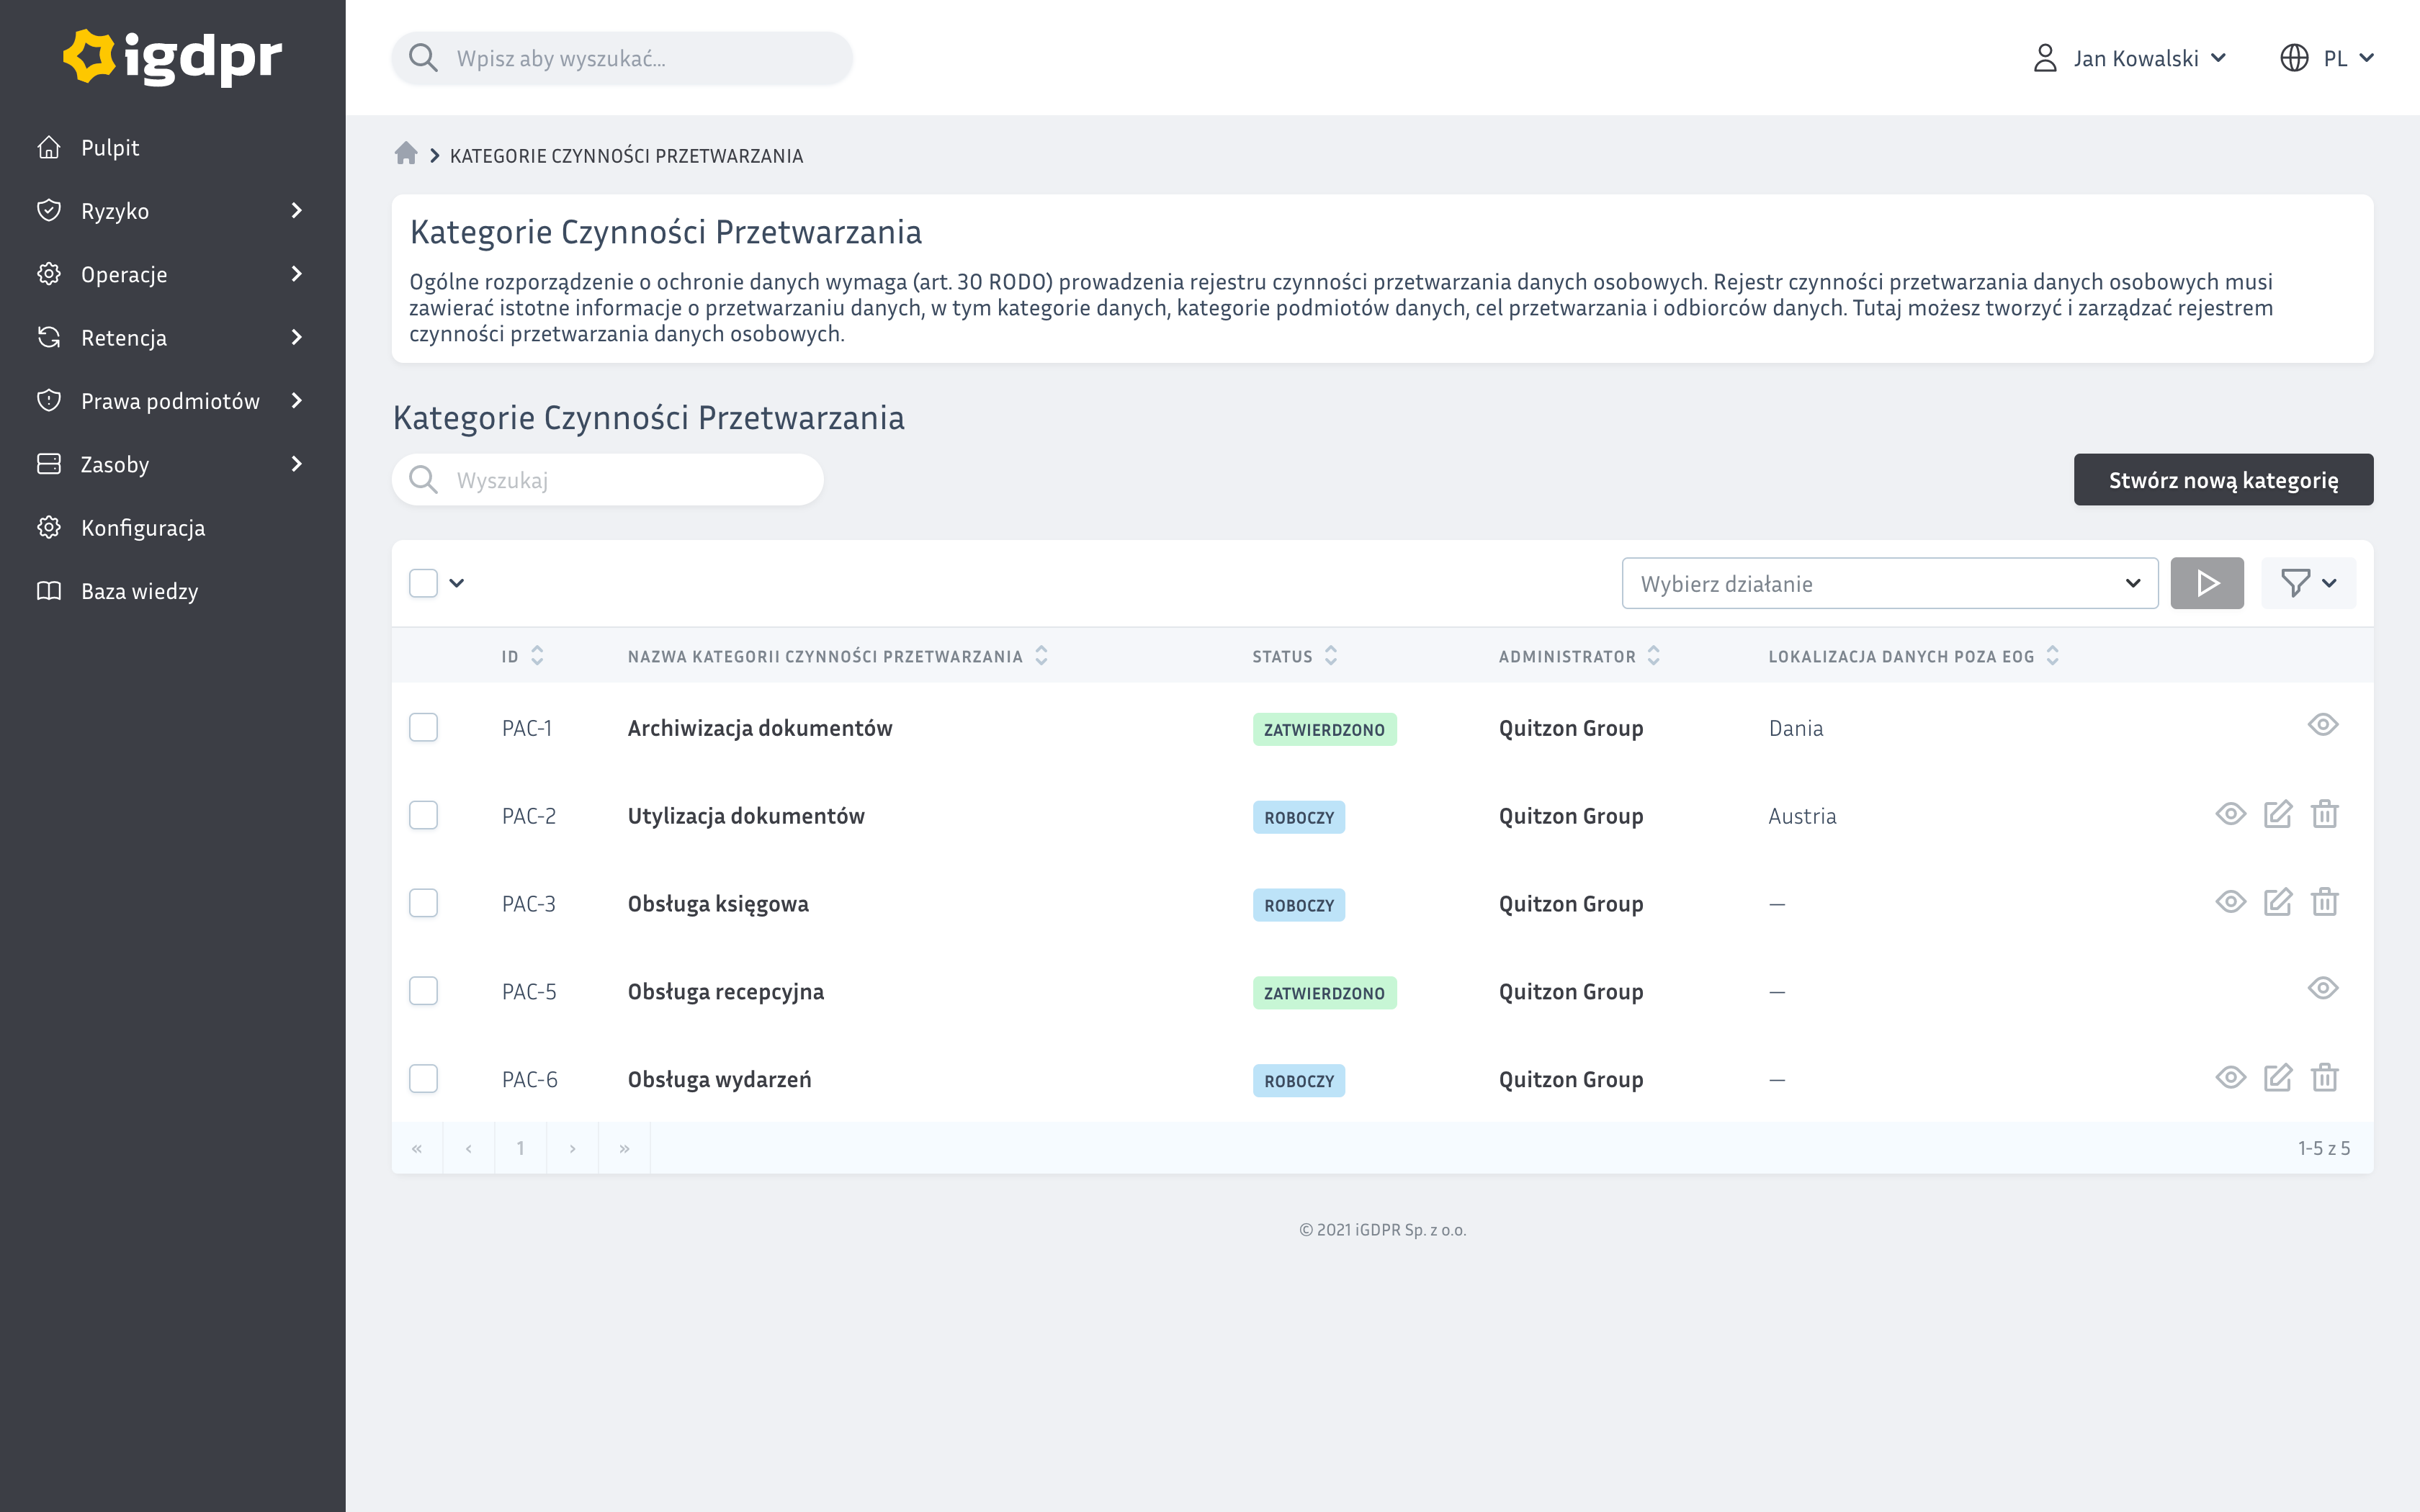Screen dimensions: 2420x1512
Task: Open the Wybierz działanie dropdown
Action: pyautogui.click(x=1889, y=584)
